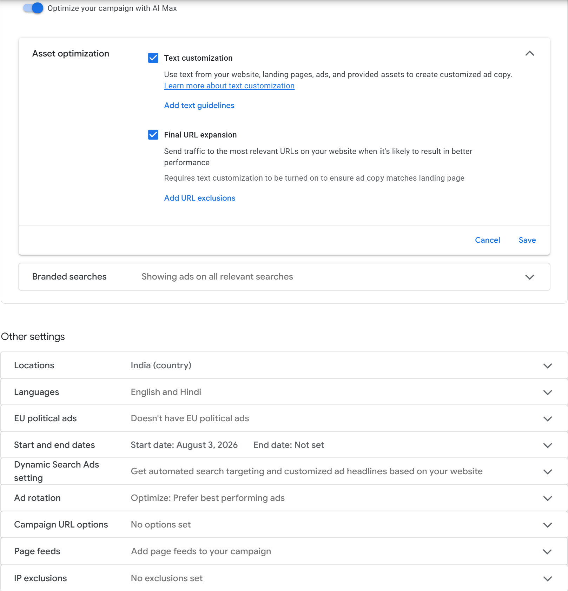Click Add URL exclusions
This screenshot has width=568, height=591.
(x=200, y=198)
